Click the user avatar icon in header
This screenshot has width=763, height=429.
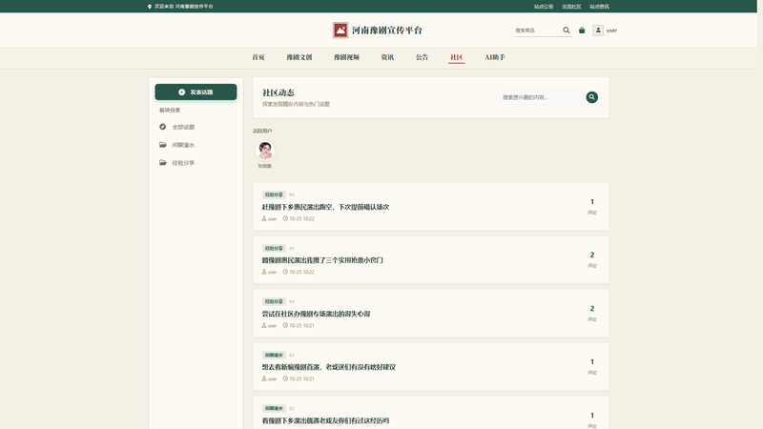[598, 31]
